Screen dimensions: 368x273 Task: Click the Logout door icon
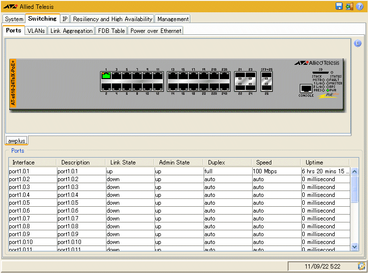349,6
